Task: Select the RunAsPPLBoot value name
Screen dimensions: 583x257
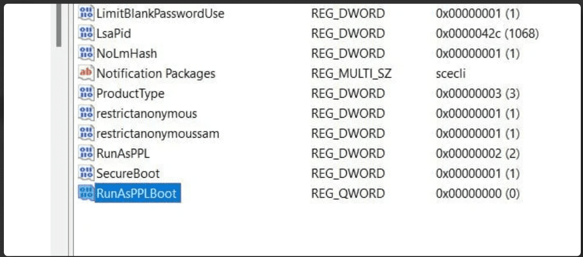Action: 138,193
